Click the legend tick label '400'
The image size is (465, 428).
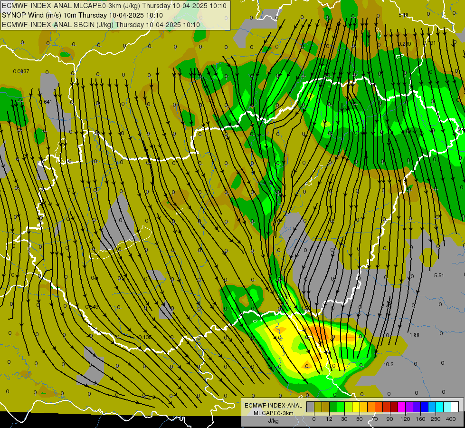click(x=451, y=419)
